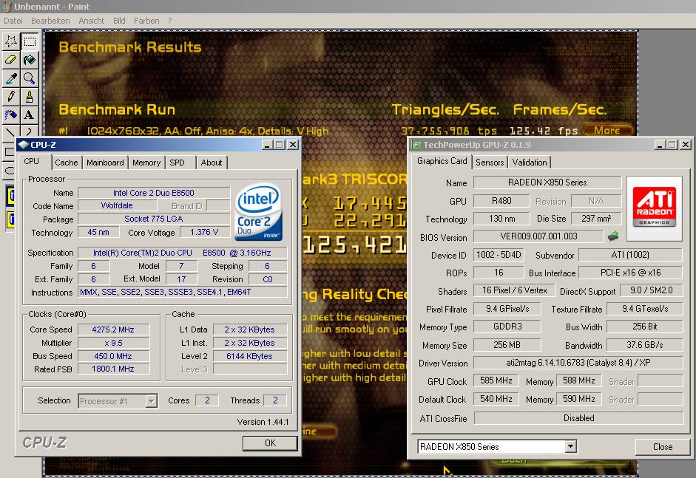Click Close button in GPU-Z
This screenshot has height=478, width=696.
click(663, 447)
